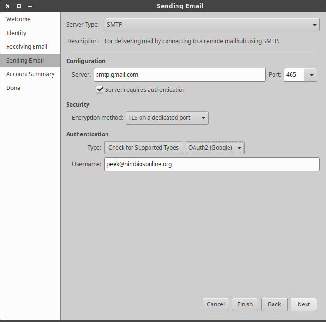The height and width of the screenshot is (322, 326).
Task: Go to the Welcome step
Action: (18, 19)
